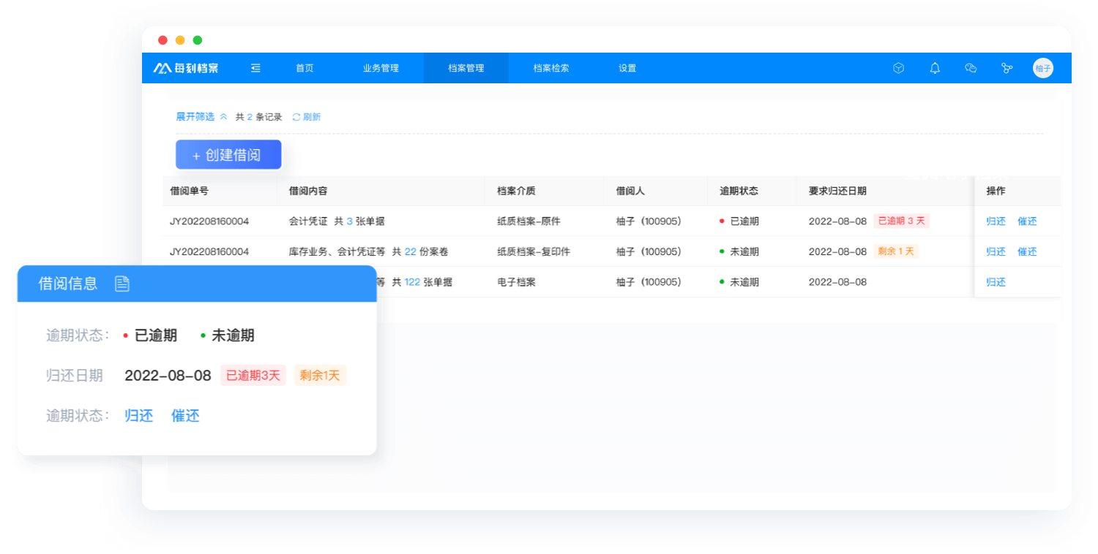This screenshot has width=1098, height=554.
Task: Open the 柚子 user avatar
Action: [1042, 68]
